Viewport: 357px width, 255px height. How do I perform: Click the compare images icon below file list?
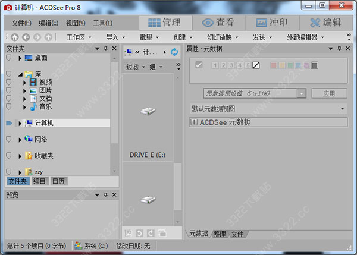(162, 233)
